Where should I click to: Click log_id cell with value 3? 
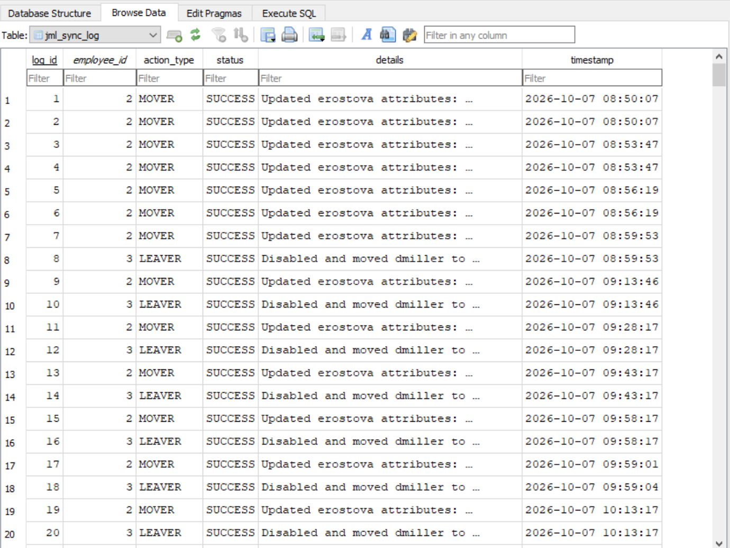coord(45,145)
